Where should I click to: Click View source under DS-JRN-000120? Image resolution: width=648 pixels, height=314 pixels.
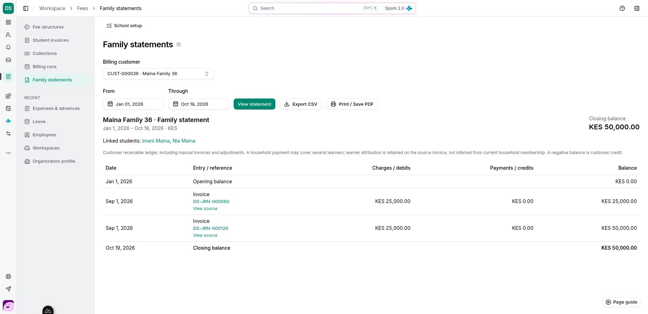coord(205,235)
